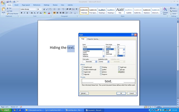Viewport: 179px width, 112px height.
Task: Click Cut in the Clipboard group
Action: [9, 8]
